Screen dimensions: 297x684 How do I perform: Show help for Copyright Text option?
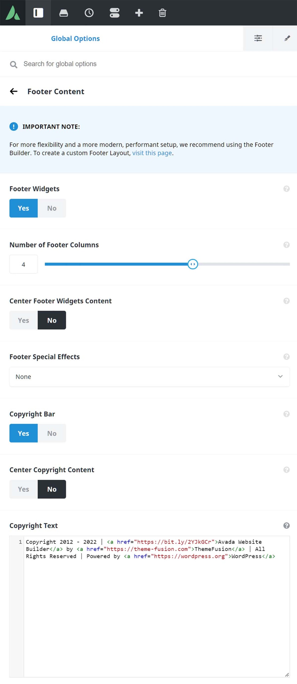[x=286, y=525]
